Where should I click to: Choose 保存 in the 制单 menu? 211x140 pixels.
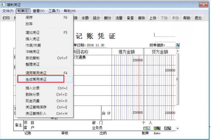[x=29, y=18]
